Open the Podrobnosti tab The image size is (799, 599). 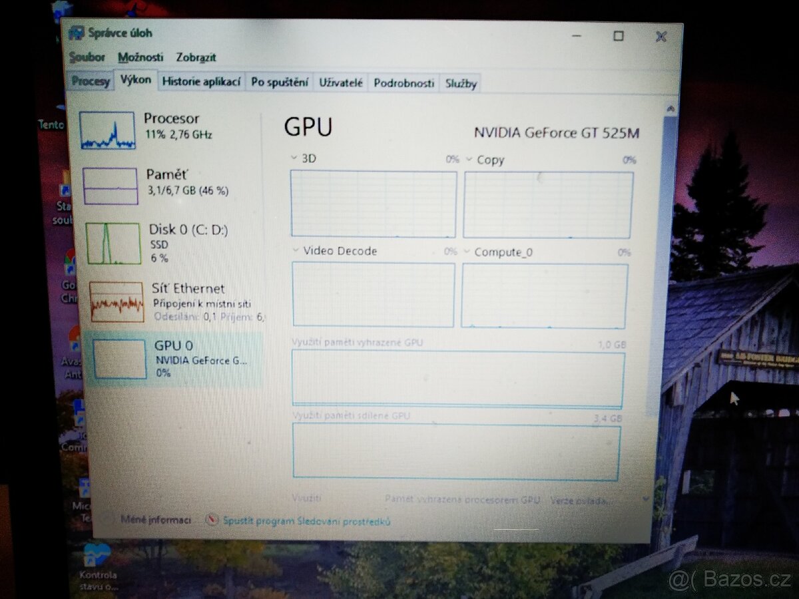[x=403, y=83]
